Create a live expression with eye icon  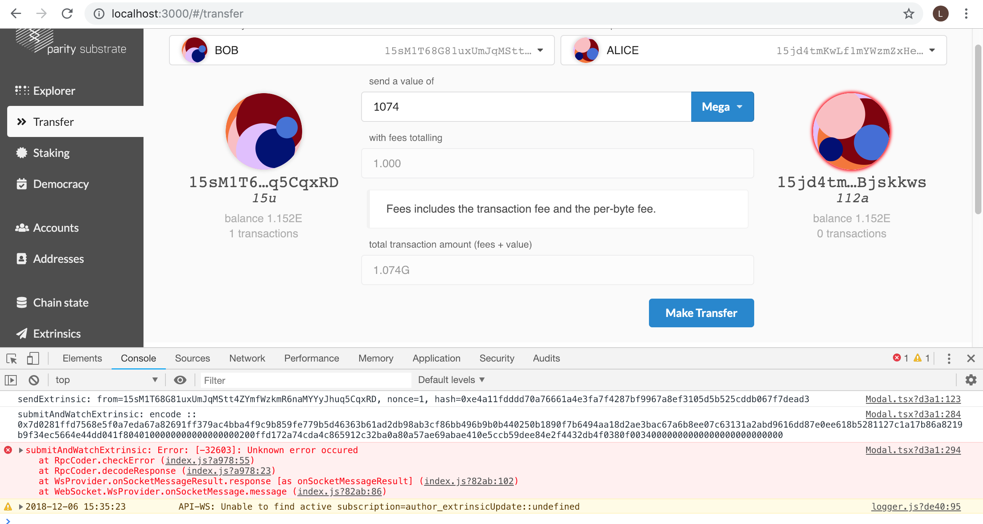click(x=180, y=380)
